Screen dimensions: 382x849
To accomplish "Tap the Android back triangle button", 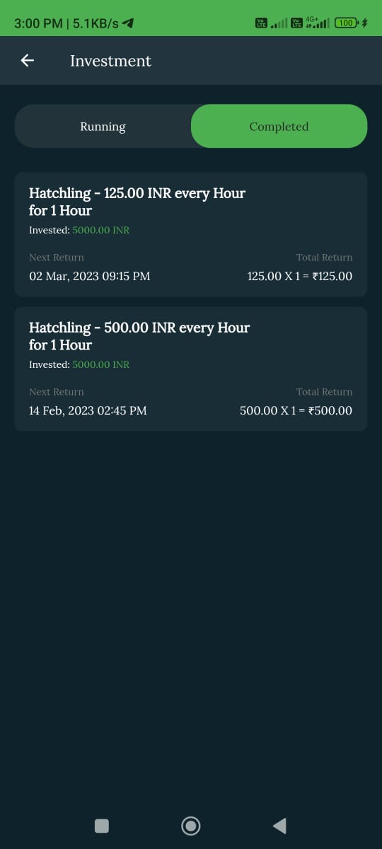I will pos(279,826).
